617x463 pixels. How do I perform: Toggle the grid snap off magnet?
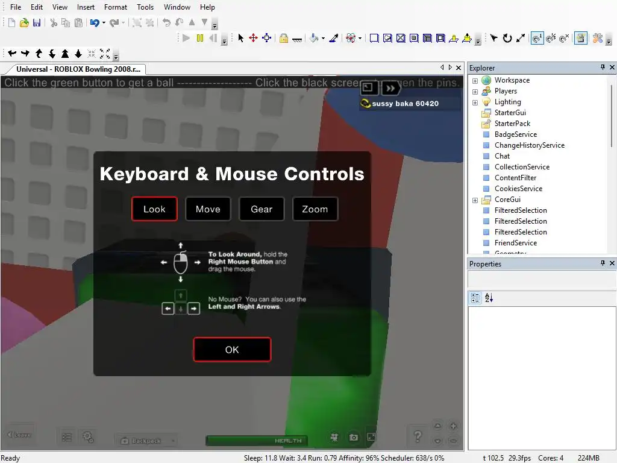[564, 38]
